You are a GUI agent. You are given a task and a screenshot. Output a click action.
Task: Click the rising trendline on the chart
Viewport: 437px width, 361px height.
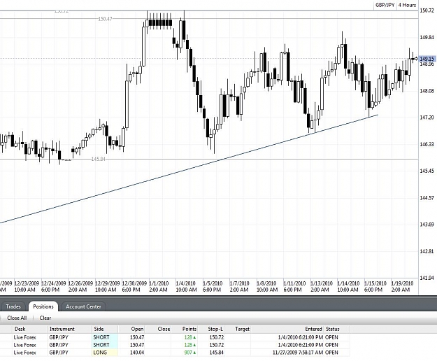(x=189, y=168)
